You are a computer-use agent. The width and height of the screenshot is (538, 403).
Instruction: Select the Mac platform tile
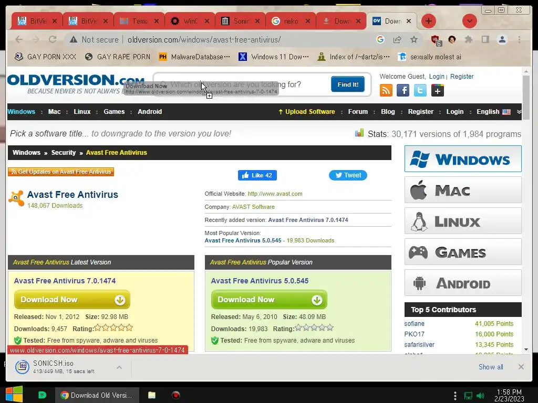[463, 190]
